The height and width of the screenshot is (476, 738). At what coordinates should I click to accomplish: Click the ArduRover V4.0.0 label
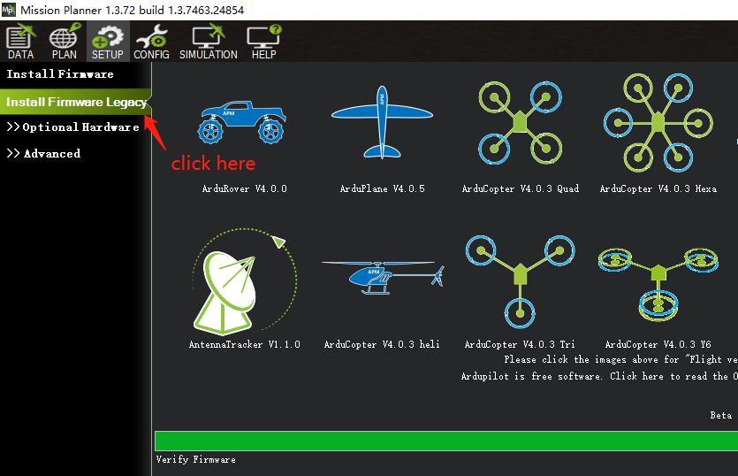pyautogui.click(x=244, y=188)
